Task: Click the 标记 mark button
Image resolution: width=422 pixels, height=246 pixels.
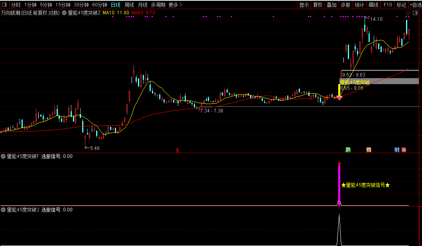Action: click(x=401, y=5)
